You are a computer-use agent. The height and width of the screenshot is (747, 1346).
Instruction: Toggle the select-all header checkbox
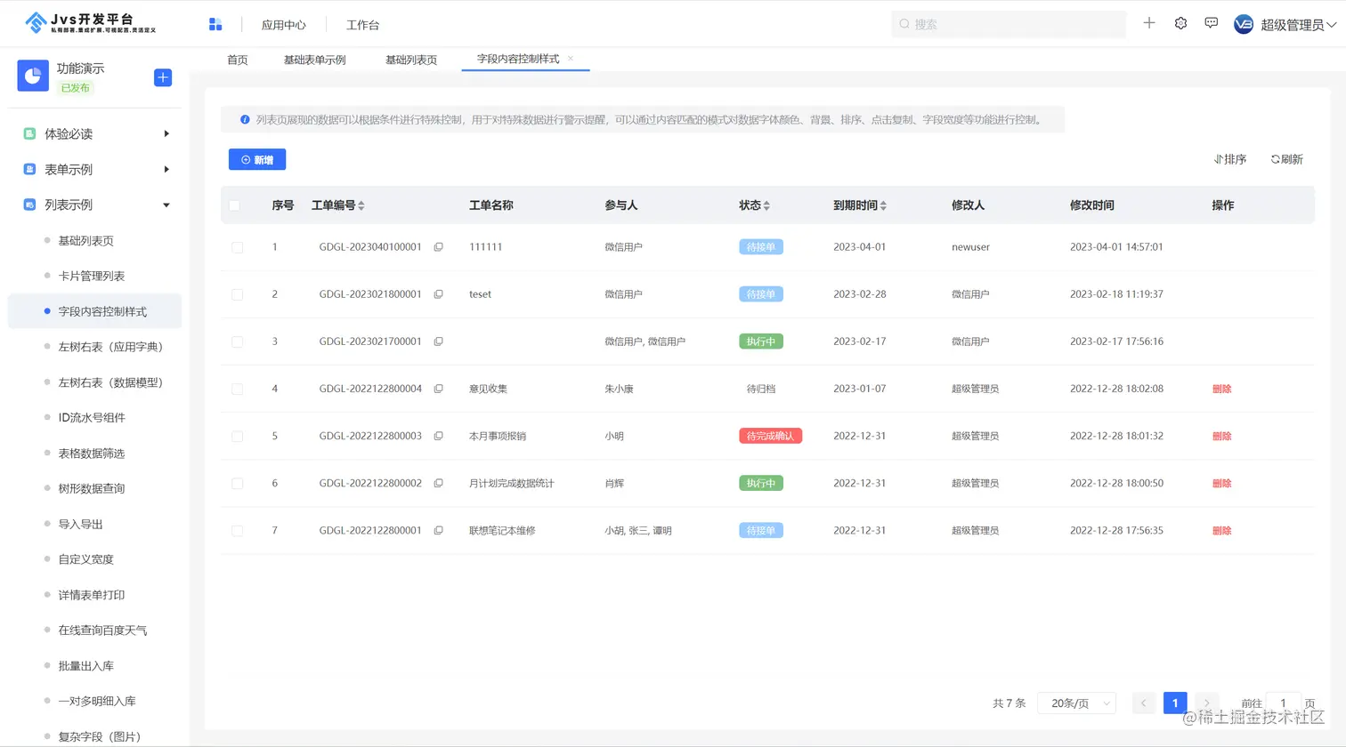click(x=235, y=205)
